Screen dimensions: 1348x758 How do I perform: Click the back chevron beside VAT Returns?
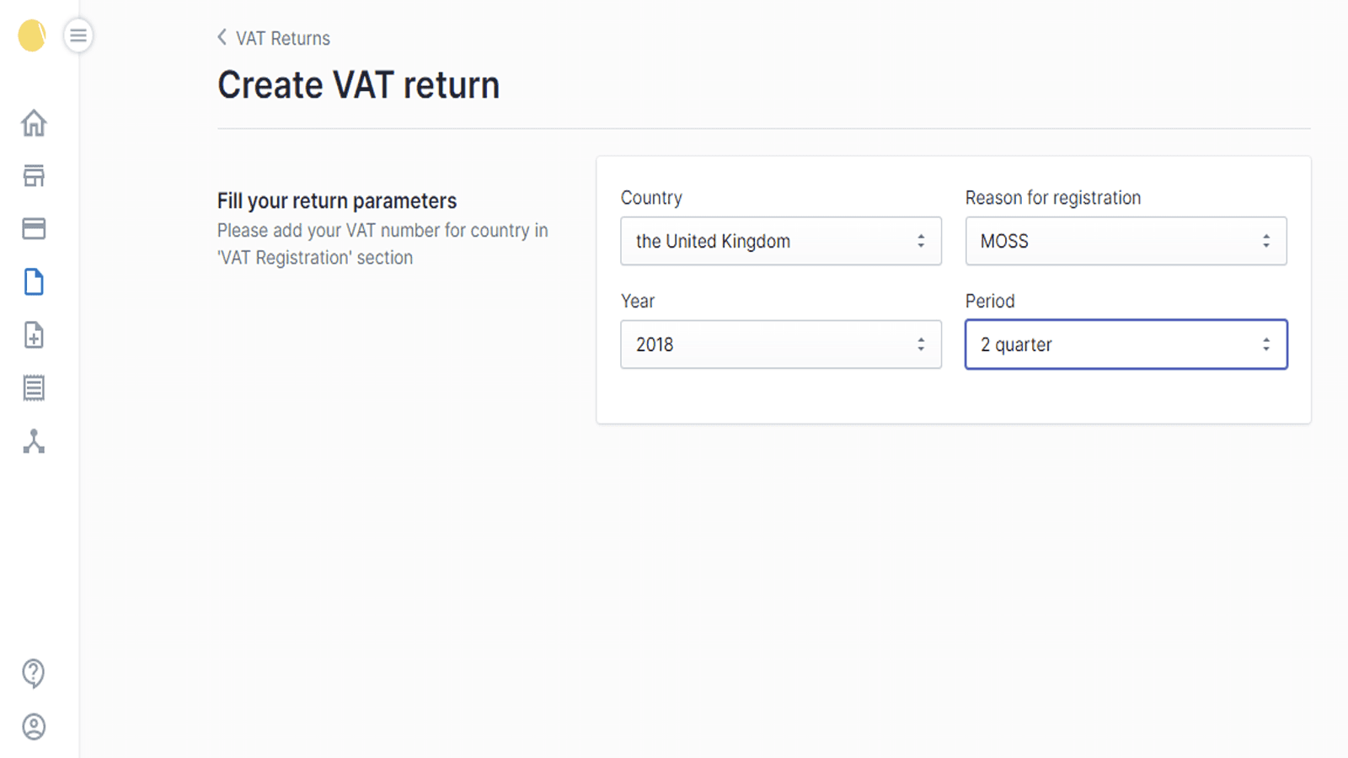pos(221,37)
